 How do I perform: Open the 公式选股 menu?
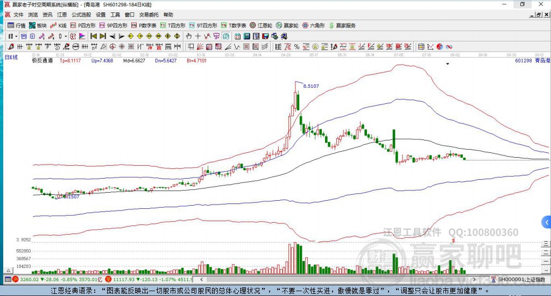coord(81,15)
